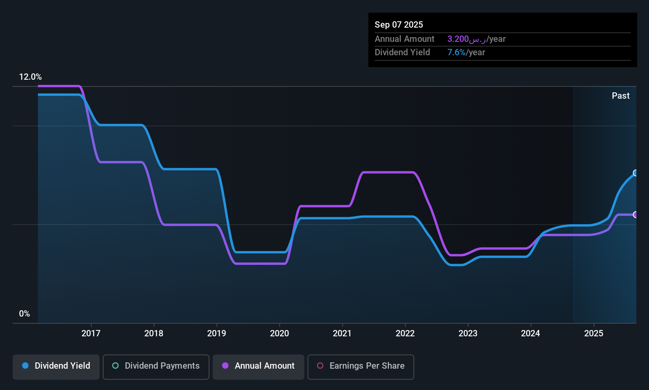Click the Sep 07 2025 tooltip date

(x=399, y=24)
